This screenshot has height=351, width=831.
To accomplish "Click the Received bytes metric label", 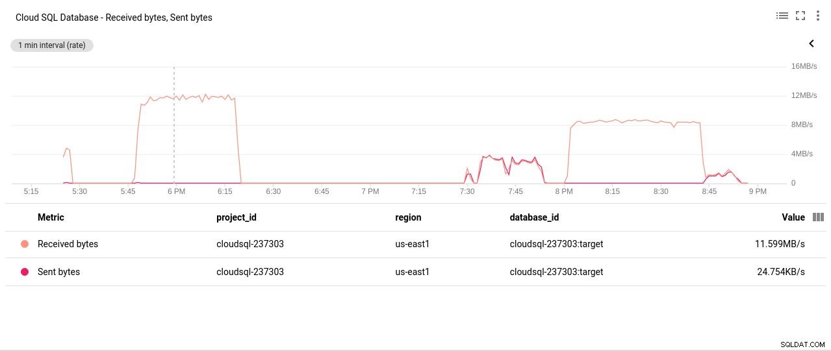I will (x=68, y=244).
